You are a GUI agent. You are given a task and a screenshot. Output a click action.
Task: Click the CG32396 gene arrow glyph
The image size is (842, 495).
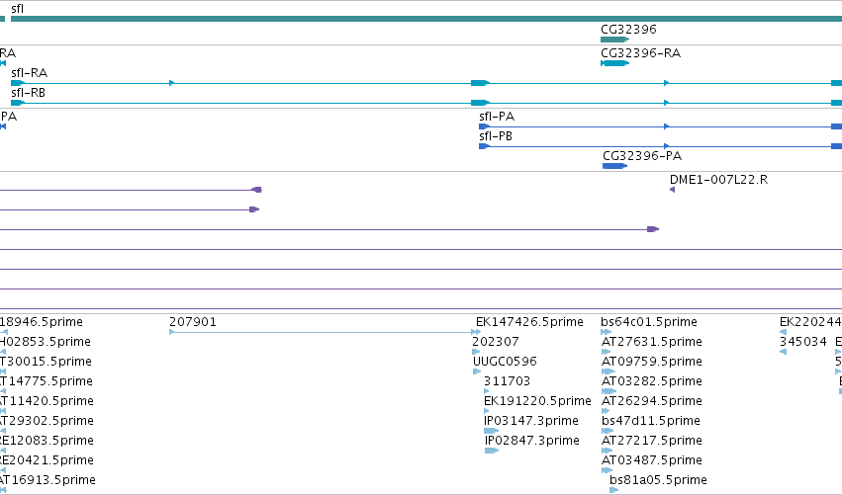pos(614,40)
